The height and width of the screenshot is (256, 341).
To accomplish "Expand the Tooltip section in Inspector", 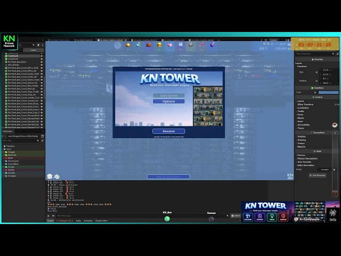I will coord(301,111).
